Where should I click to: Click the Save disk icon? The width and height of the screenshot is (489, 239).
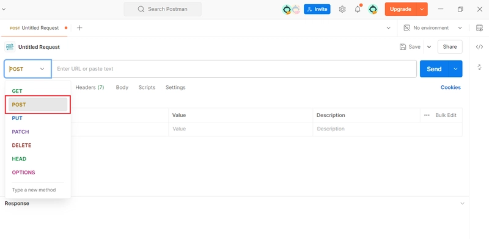403,47
